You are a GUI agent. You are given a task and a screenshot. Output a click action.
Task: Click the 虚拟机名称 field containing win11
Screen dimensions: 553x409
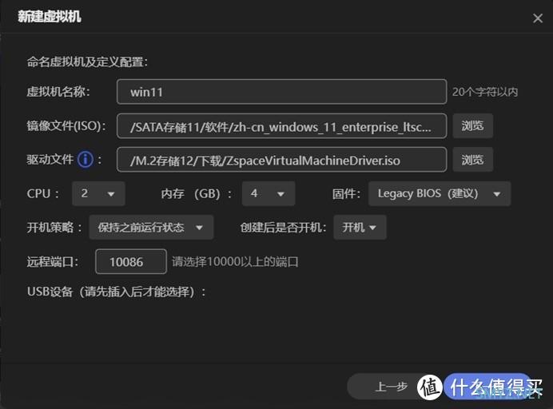[x=281, y=92]
